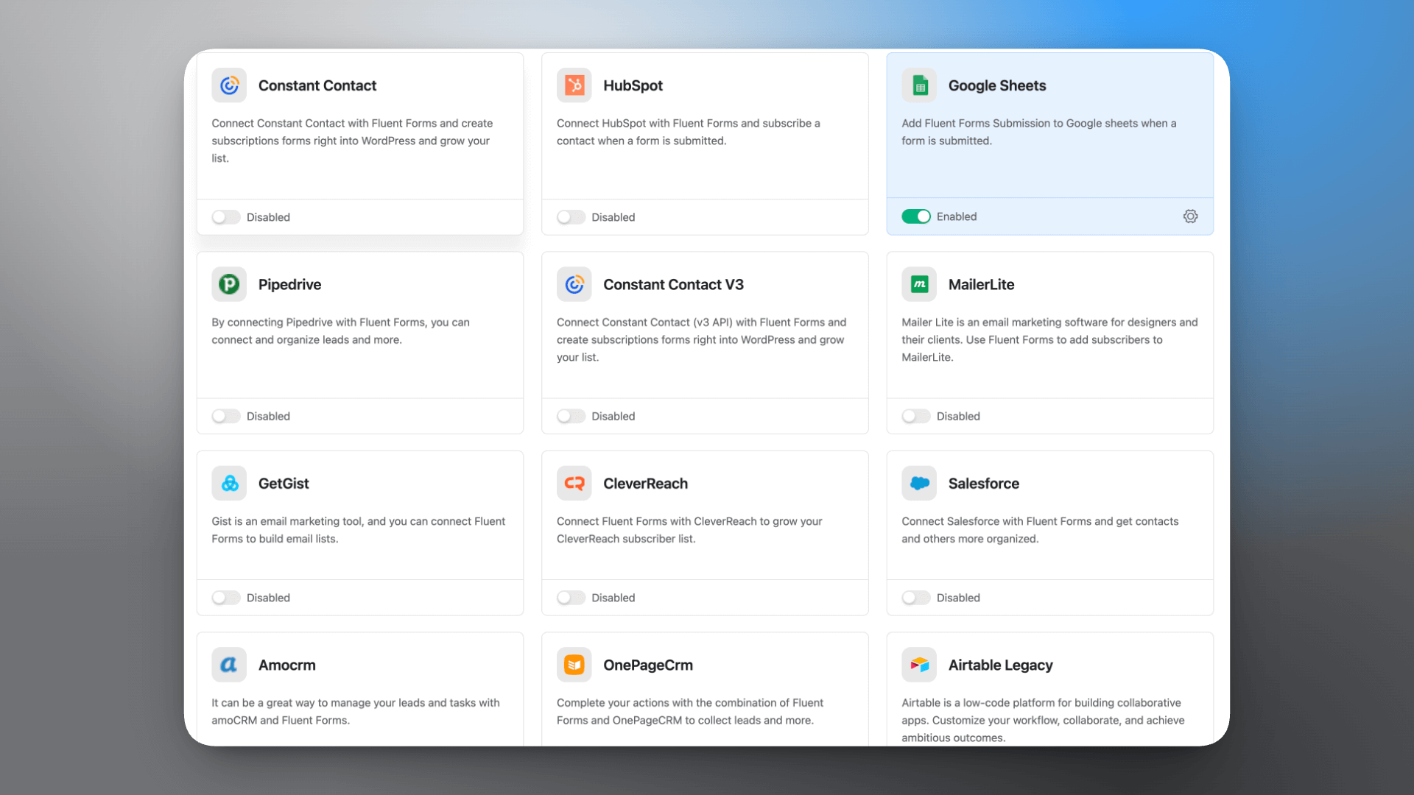Enable the Salesforce integration toggle
The height and width of the screenshot is (795, 1414).
click(915, 598)
